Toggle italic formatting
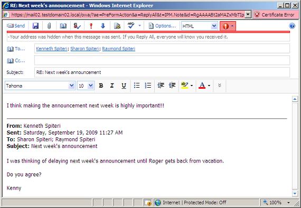The width and height of the screenshot is (301, 208). click(x=112, y=86)
